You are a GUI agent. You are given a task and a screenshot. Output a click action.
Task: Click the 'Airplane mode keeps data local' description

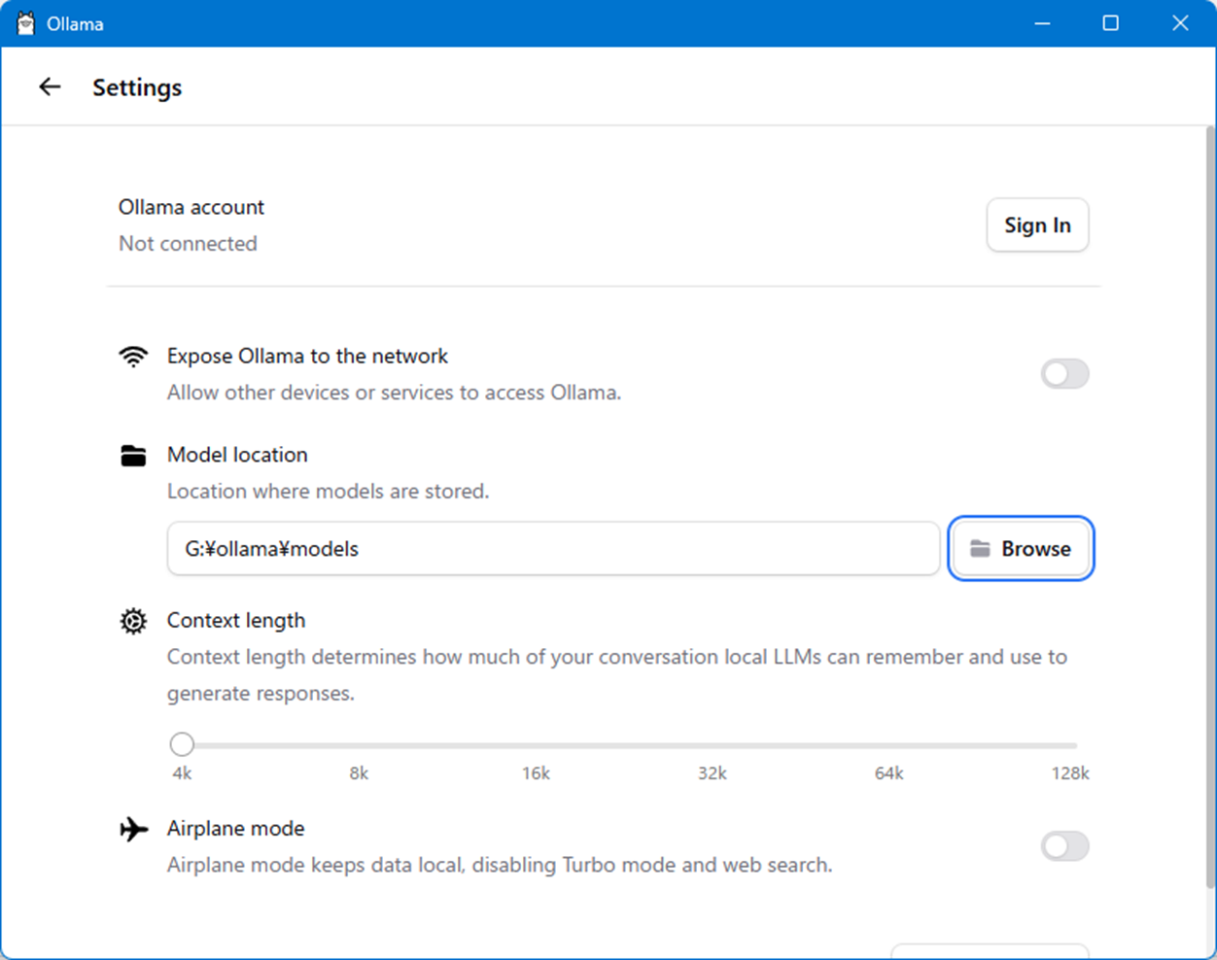500,865
